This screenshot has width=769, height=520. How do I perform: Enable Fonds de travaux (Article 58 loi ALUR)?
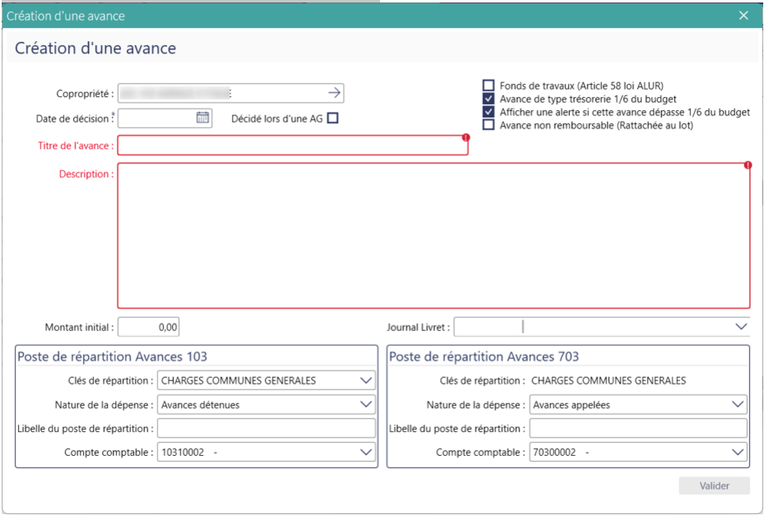tap(489, 85)
